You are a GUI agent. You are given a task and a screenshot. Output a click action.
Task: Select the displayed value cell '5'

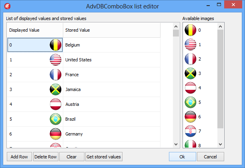pyautogui.click(x=35, y=119)
